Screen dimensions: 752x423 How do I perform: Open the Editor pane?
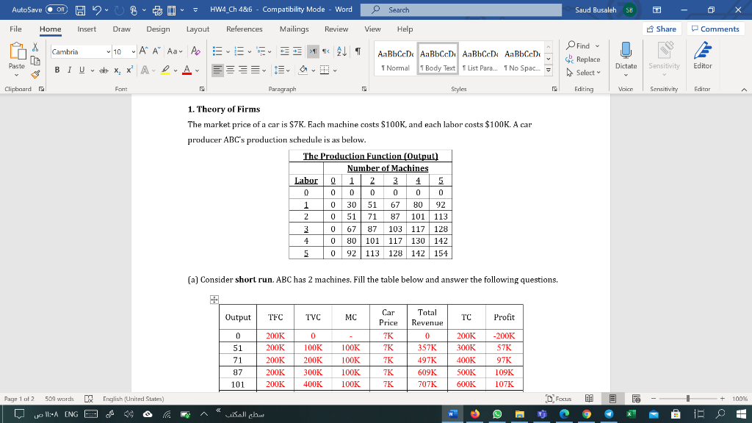703,56
